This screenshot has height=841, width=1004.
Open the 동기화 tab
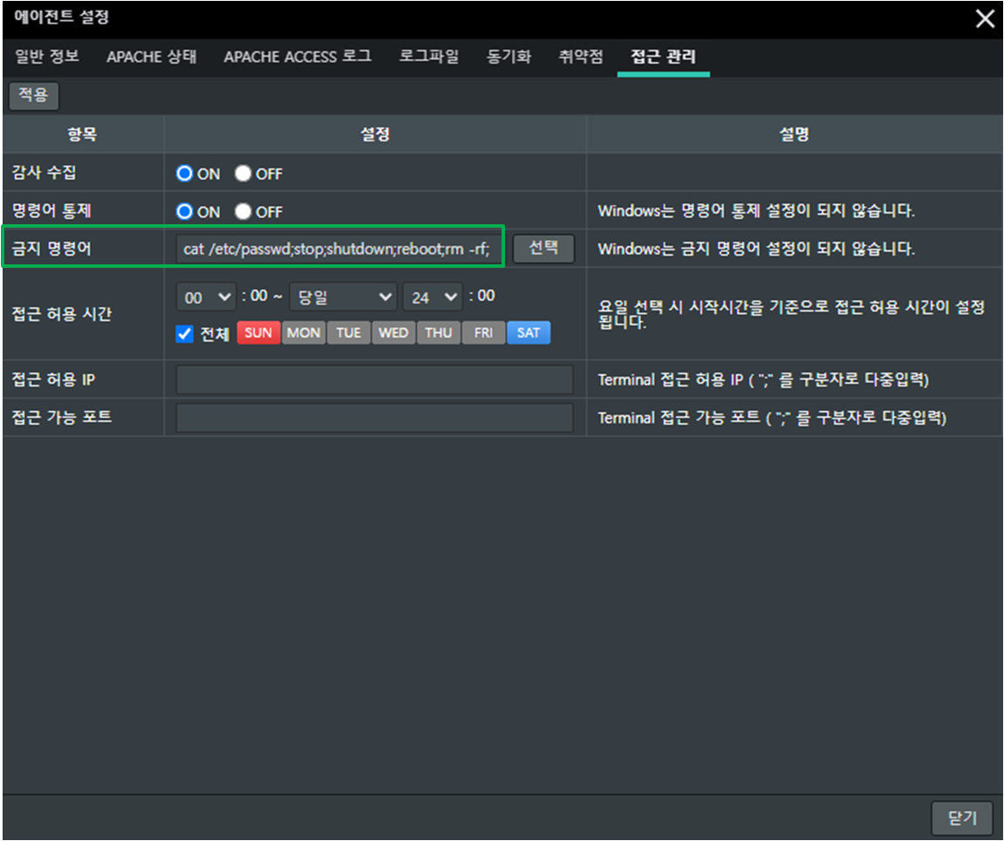coord(509,57)
